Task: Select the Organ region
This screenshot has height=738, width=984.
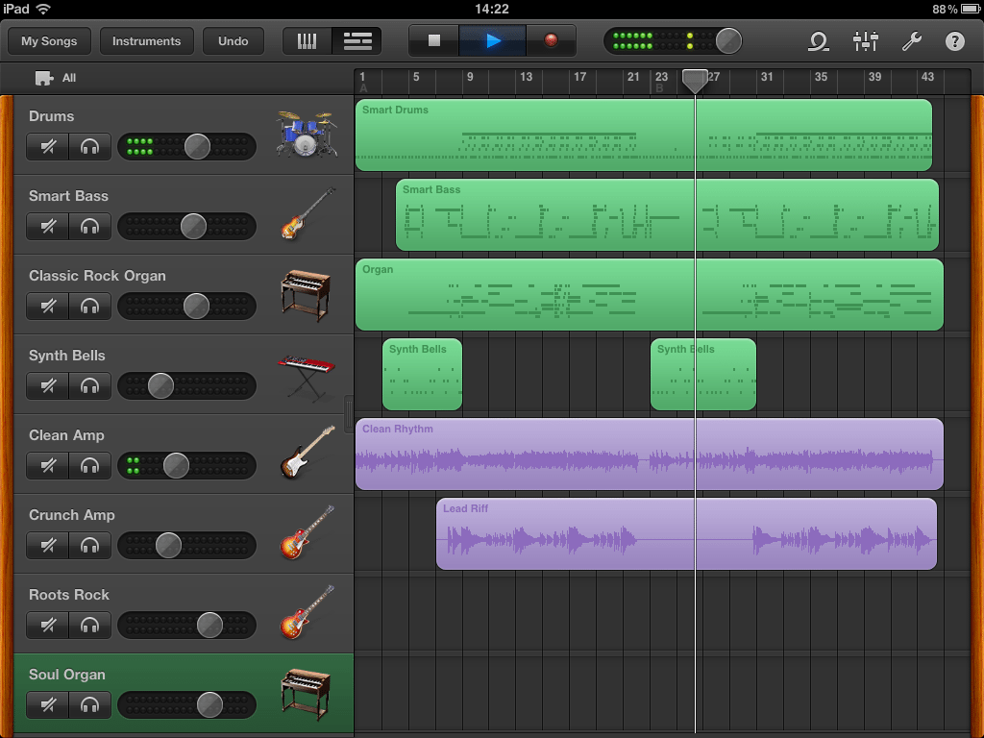Action: pyautogui.click(x=650, y=295)
